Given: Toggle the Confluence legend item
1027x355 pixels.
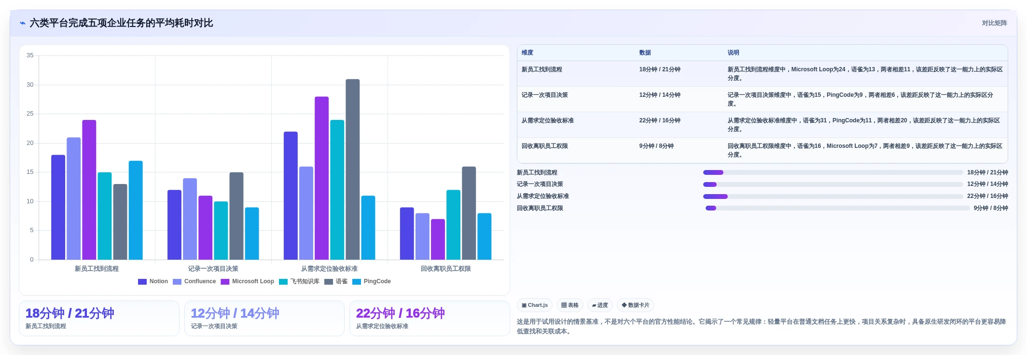Looking at the screenshot, I should [194, 281].
